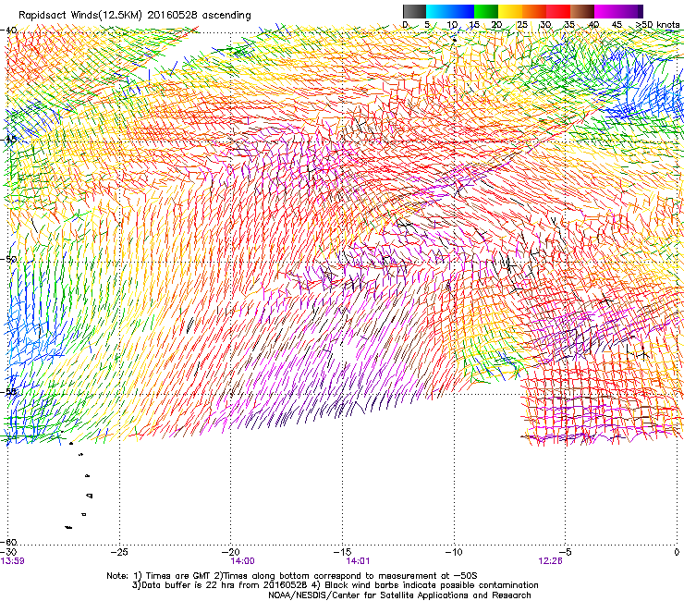
Task: Click the '-55' latitude label
Action: [x=8, y=391]
